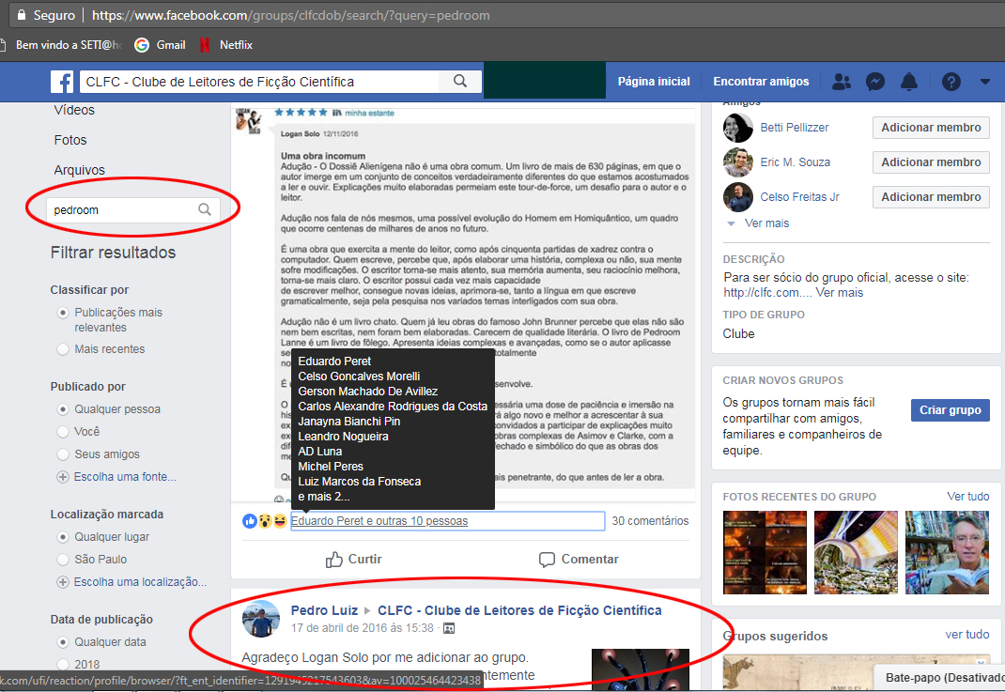Click Pedro Luiz profile picture
This screenshot has height=692, width=1005.
click(x=261, y=619)
